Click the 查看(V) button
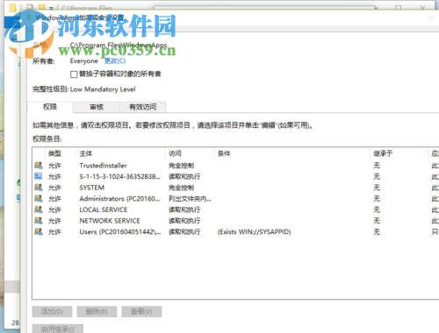 pyautogui.click(x=141, y=312)
